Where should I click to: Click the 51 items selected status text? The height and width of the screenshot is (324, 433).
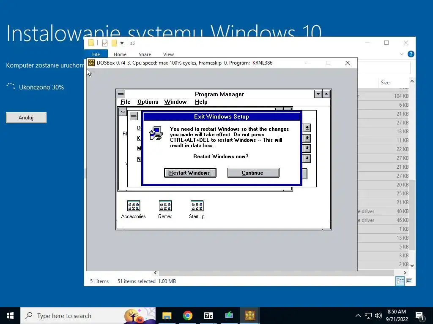(x=137, y=281)
